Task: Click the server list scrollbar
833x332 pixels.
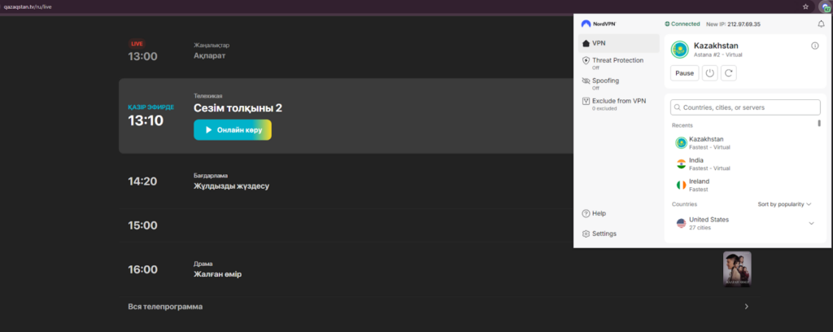Action: (x=818, y=123)
